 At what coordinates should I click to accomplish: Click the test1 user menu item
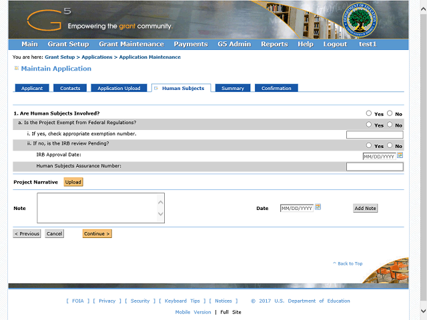(x=368, y=44)
